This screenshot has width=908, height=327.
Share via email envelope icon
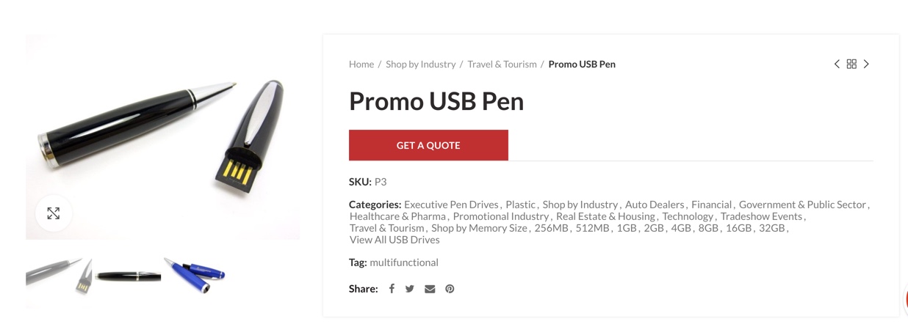[x=430, y=289]
